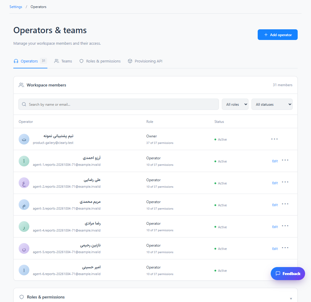Click email agent-6.reports-20261004-71@example.invalid
This screenshot has height=302, width=311.
click(x=67, y=274)
